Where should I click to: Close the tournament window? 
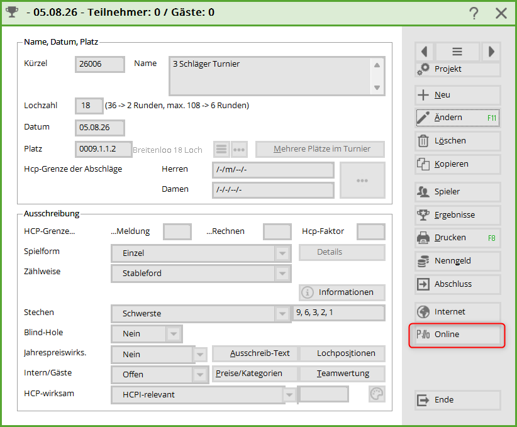[501, 13]
